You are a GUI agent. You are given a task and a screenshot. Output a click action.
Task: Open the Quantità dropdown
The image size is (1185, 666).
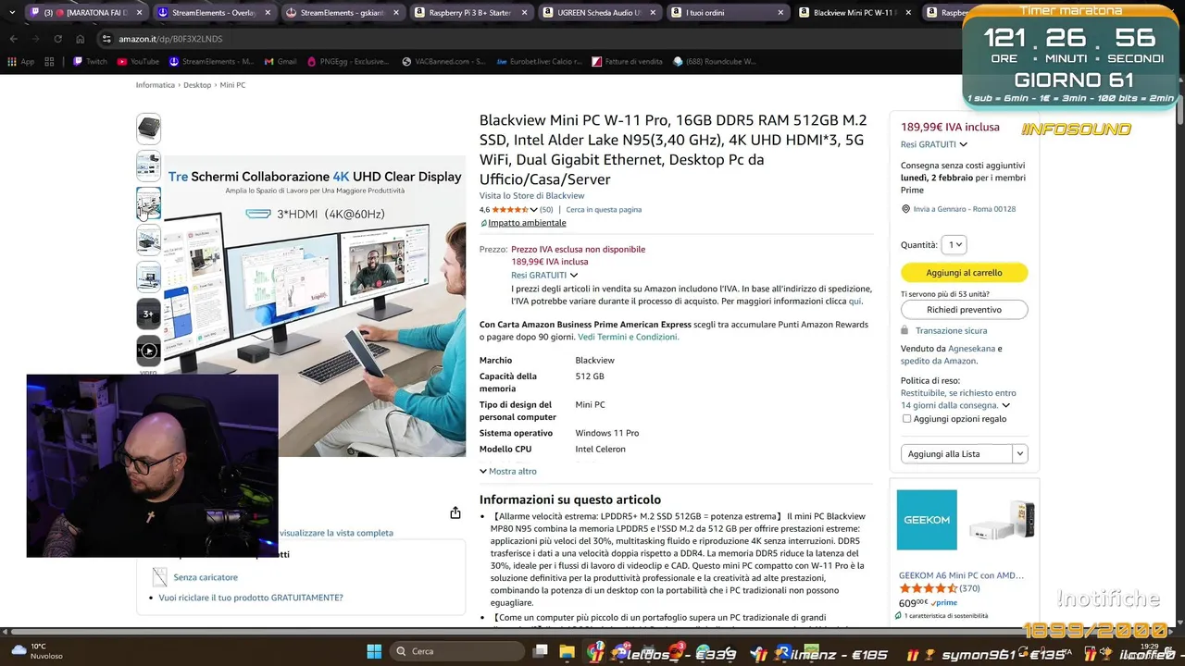[x=954, y=245]
